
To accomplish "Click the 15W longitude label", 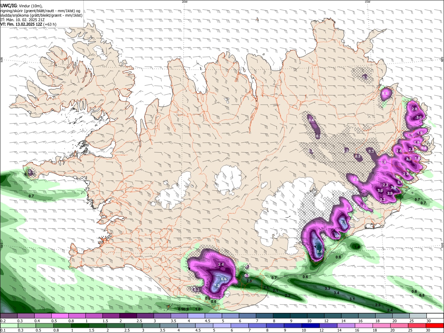I will click(367, 2).
